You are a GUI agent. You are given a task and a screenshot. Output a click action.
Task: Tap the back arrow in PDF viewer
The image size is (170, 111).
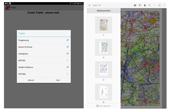pos(90,5)
